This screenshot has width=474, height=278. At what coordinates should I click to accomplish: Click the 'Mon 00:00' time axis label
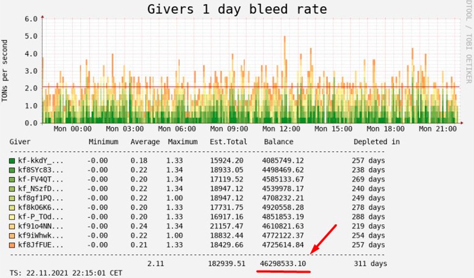73,130
